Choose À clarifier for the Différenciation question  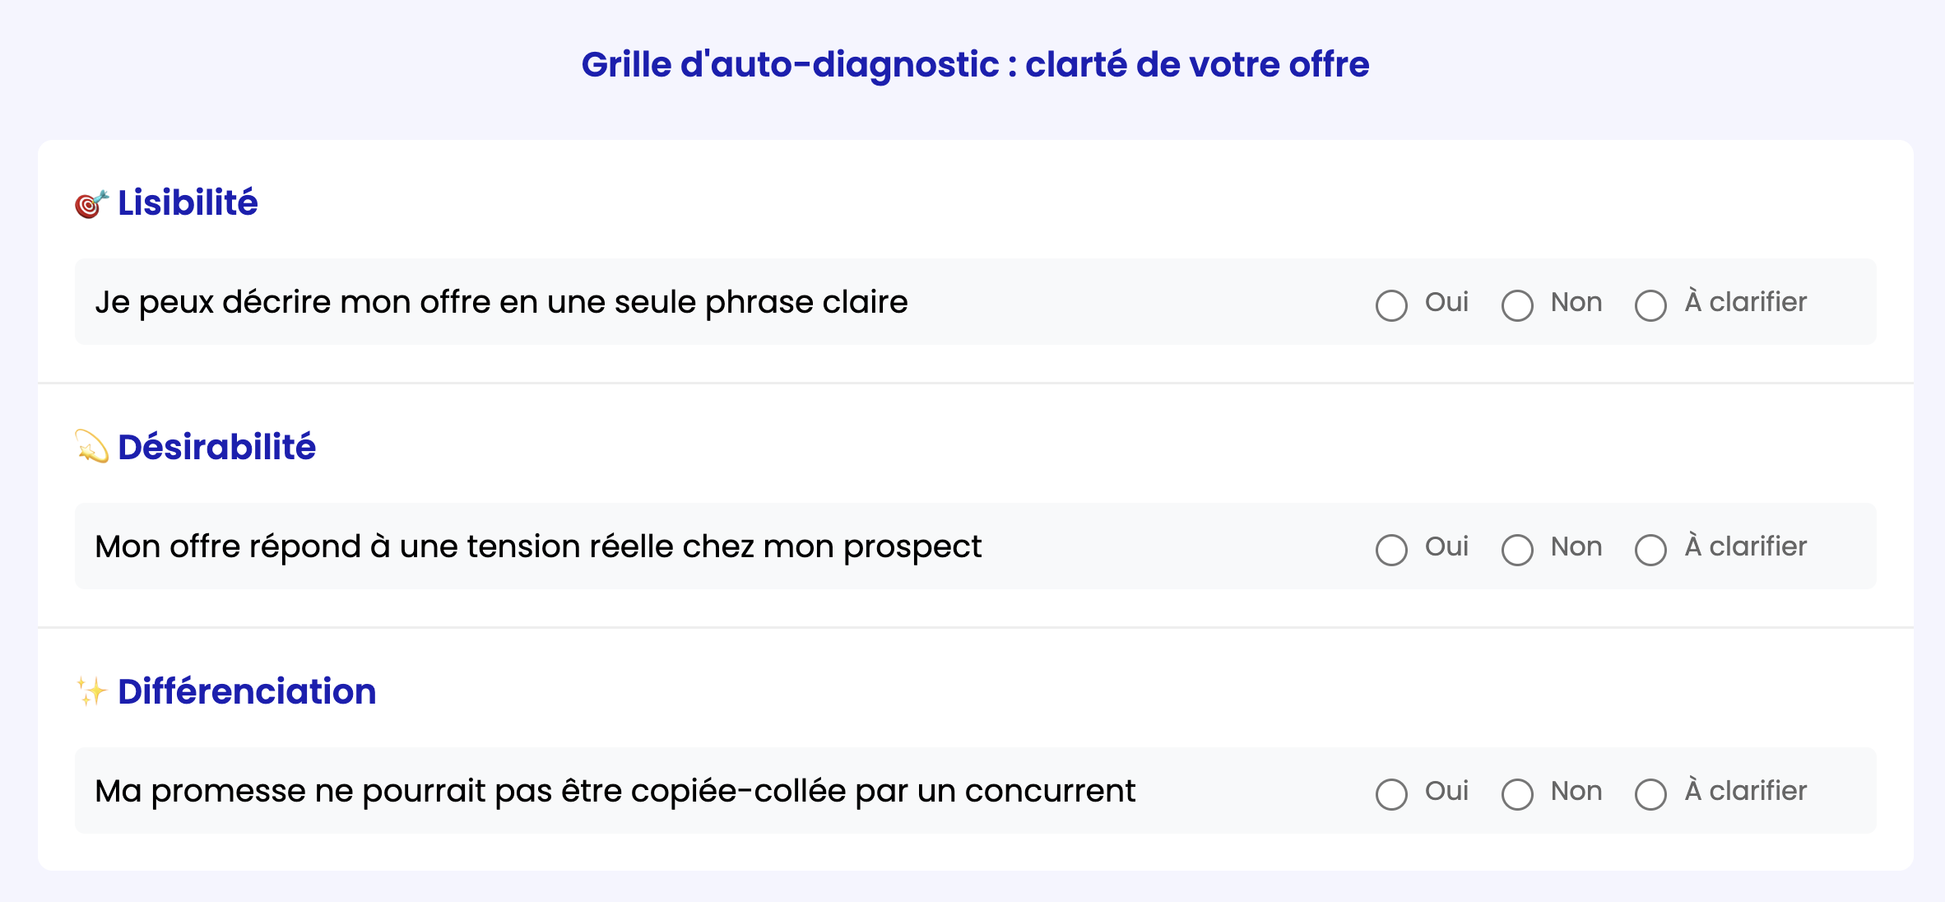pos(1650,794)
